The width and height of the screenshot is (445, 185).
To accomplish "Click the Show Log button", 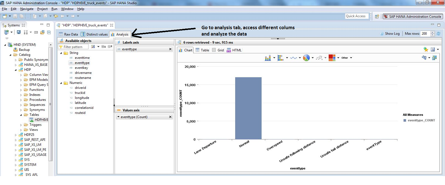I will 390,34.
